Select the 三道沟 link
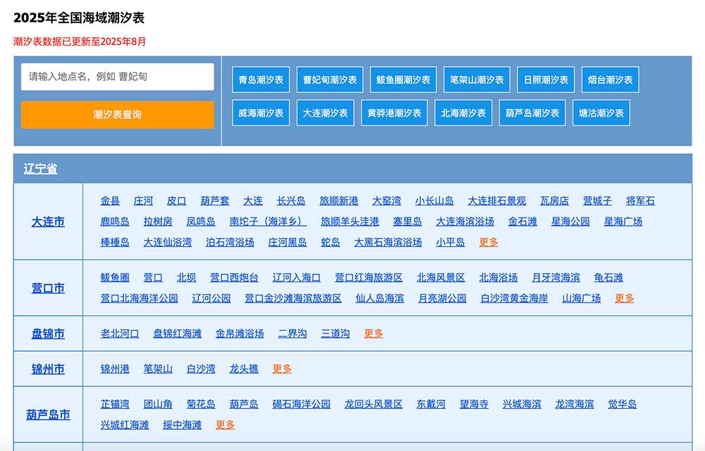705x451 pixels. click(x=336, y=334)
